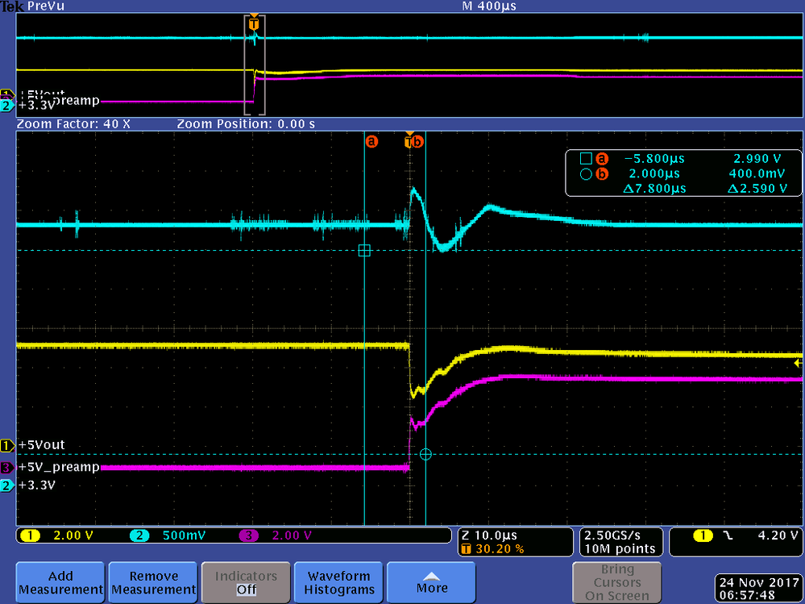Screen dimensions: 805x604
Task: Open Waveform Histograms menu
Action: [338, 583]
